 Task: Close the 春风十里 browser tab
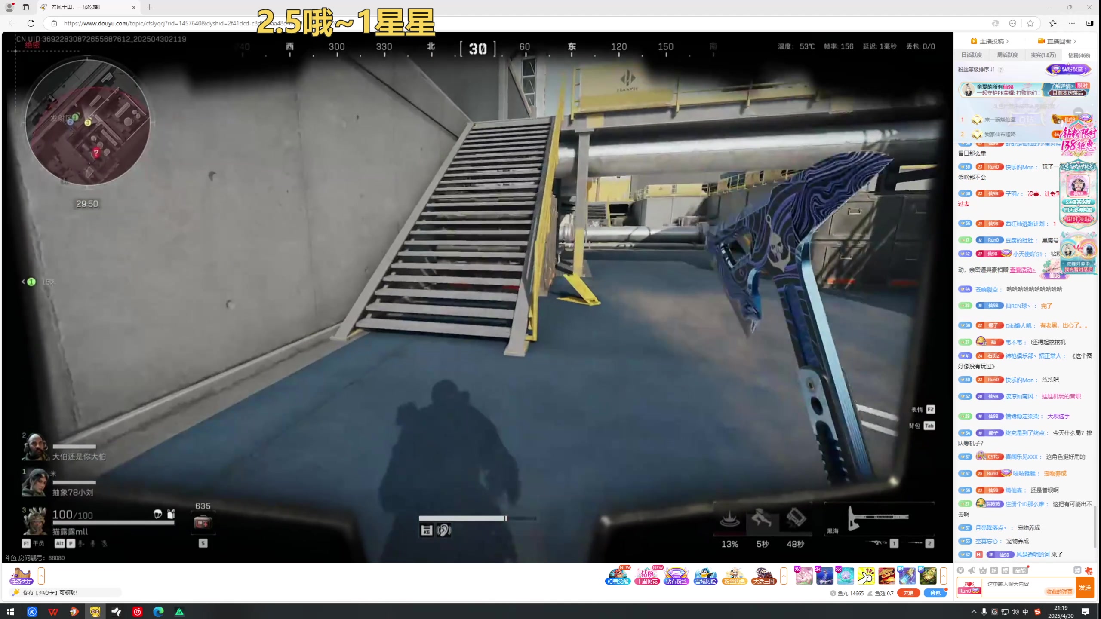(134, 7)
